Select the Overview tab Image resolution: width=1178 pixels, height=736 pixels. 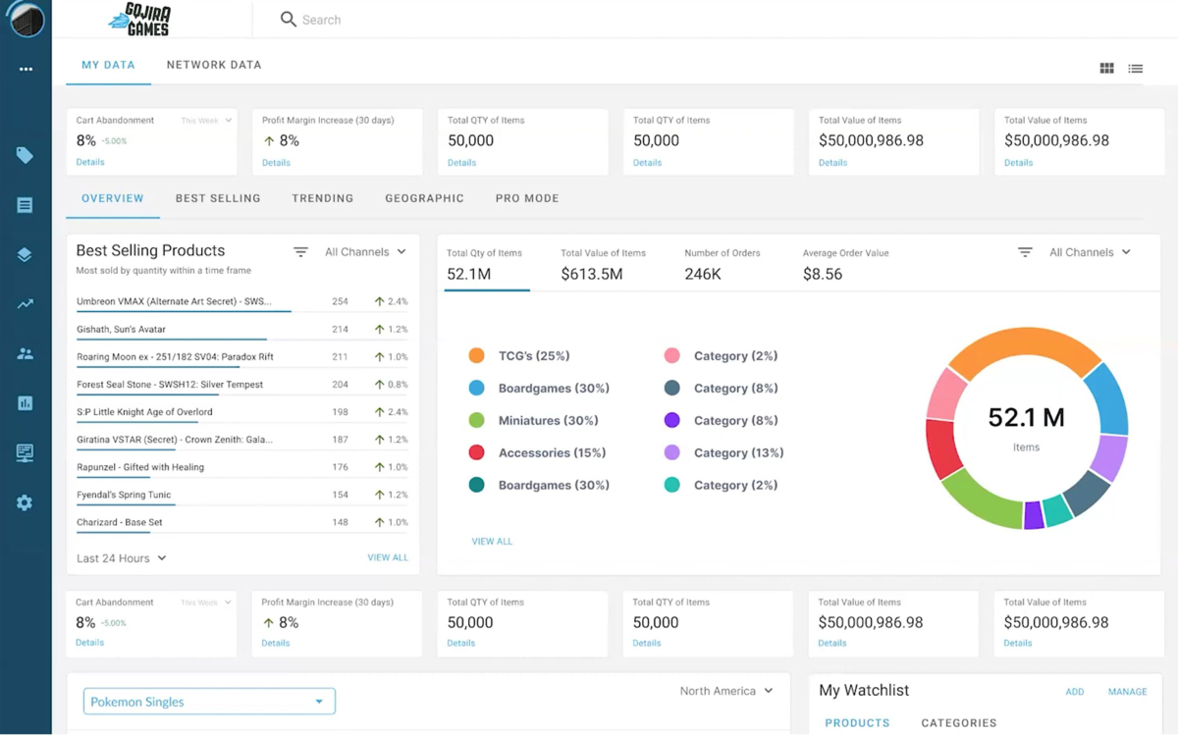tap(113, 198)
